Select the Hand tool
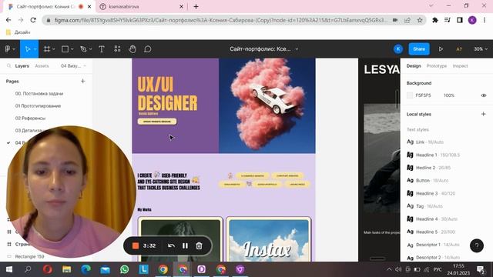The width and height of the screenshot is (493, 277). pos(132,49)
